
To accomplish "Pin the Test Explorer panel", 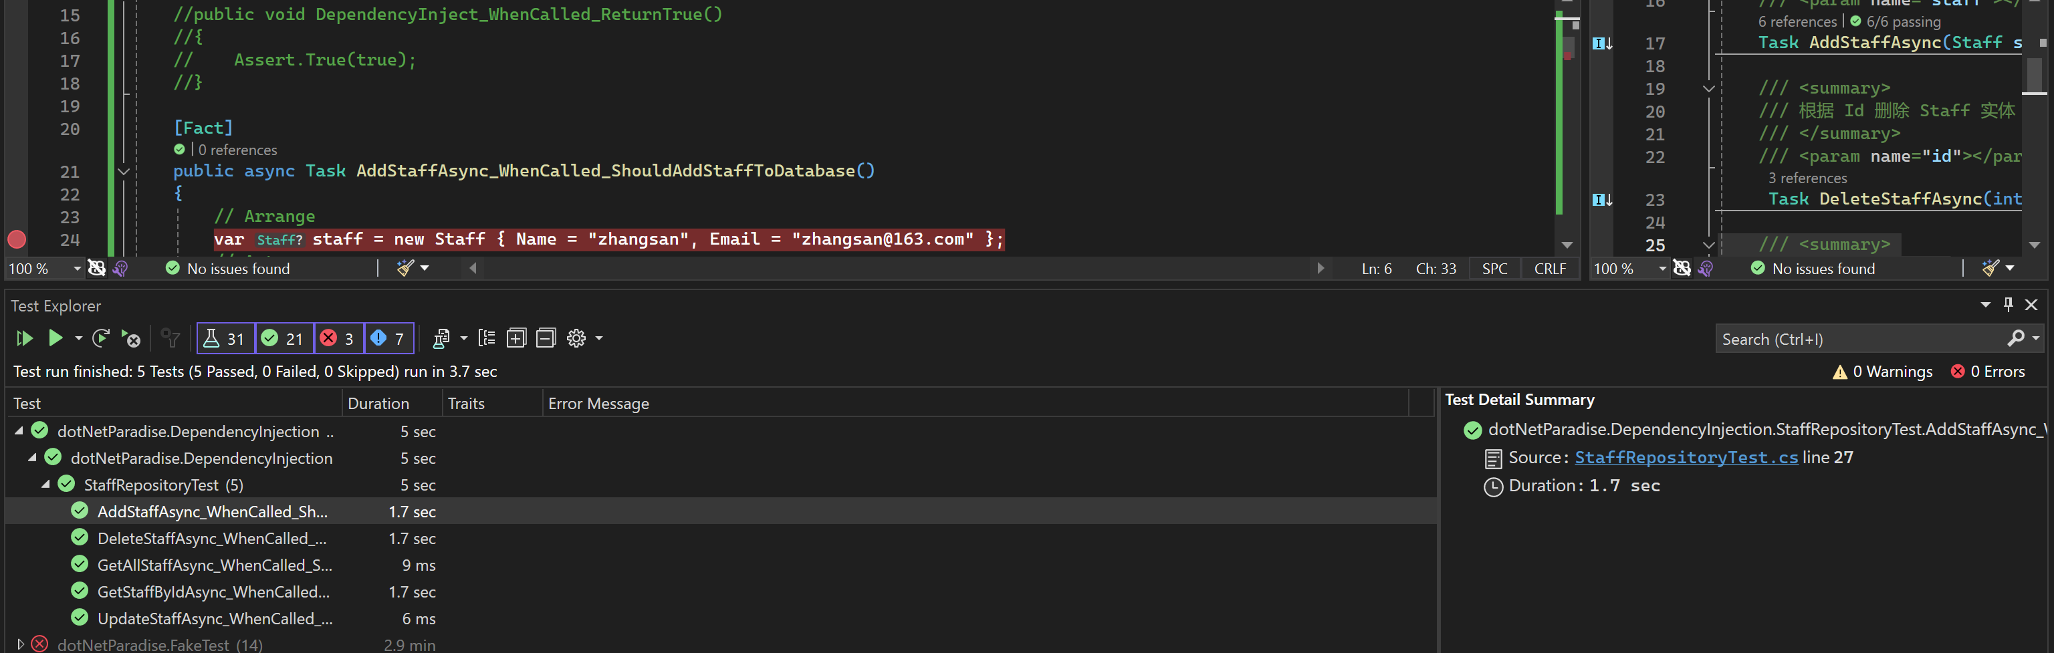I will pos(2009,305).
